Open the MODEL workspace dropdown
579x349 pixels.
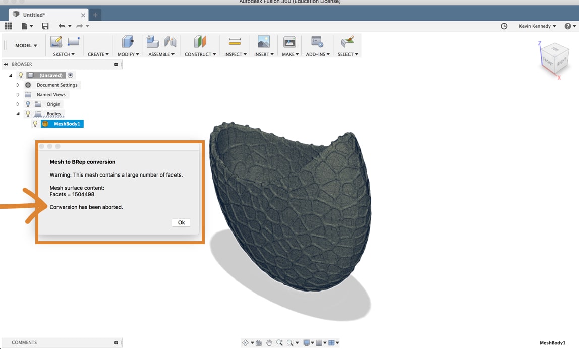26,45
